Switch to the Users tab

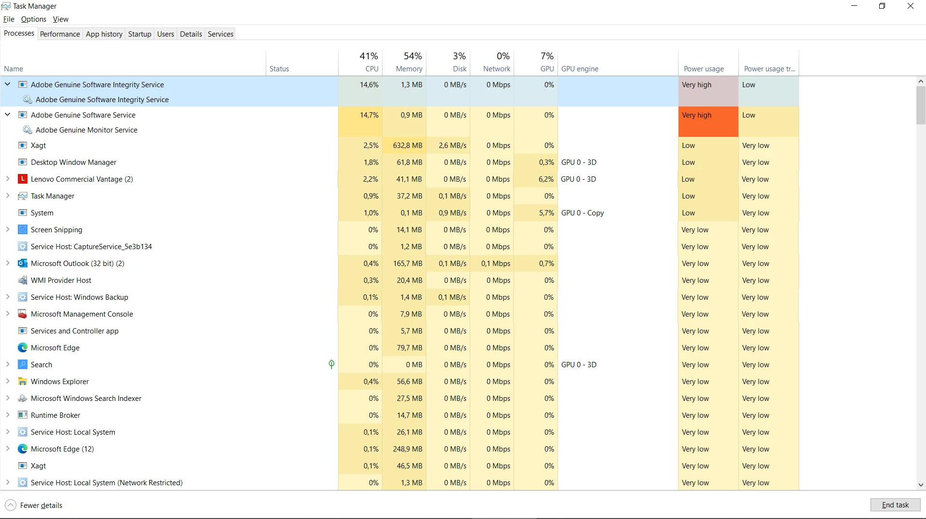tap(165, 34)
